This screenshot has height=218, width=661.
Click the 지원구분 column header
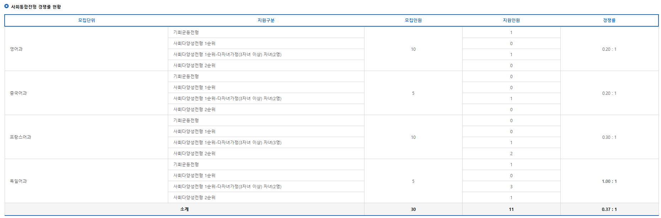266,21
